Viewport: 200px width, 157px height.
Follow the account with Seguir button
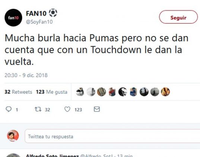tap(178, 17)
